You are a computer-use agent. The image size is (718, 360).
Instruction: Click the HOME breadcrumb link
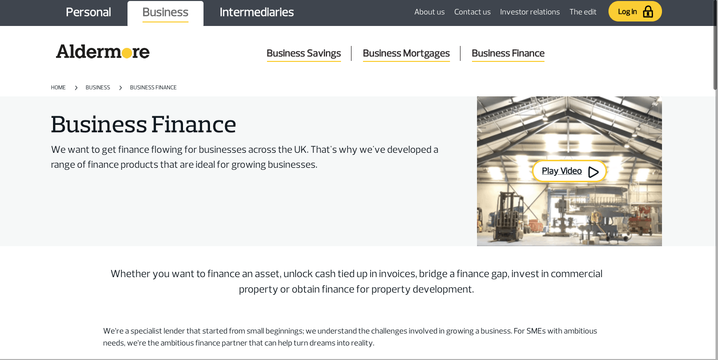tap(58, 88)
